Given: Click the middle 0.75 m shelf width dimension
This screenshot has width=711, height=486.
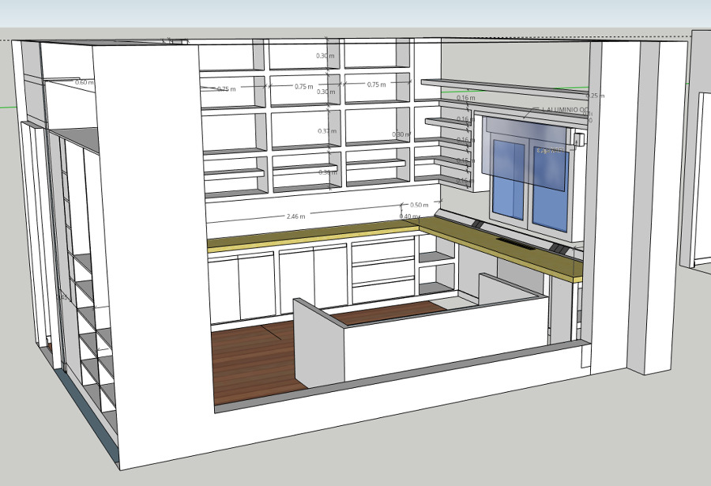Looking at the screenshot, I should pyautogui.click(x=303, y=86).
